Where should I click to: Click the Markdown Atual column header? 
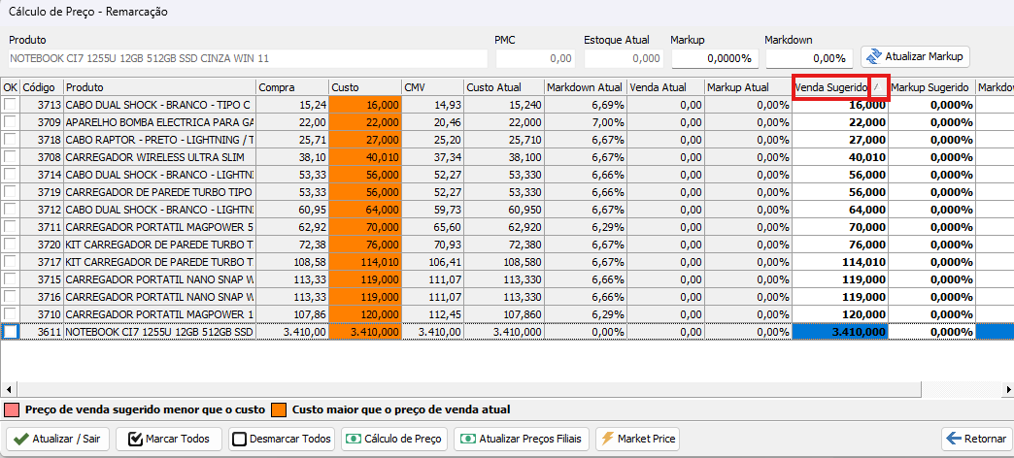[x=584, y=87]
